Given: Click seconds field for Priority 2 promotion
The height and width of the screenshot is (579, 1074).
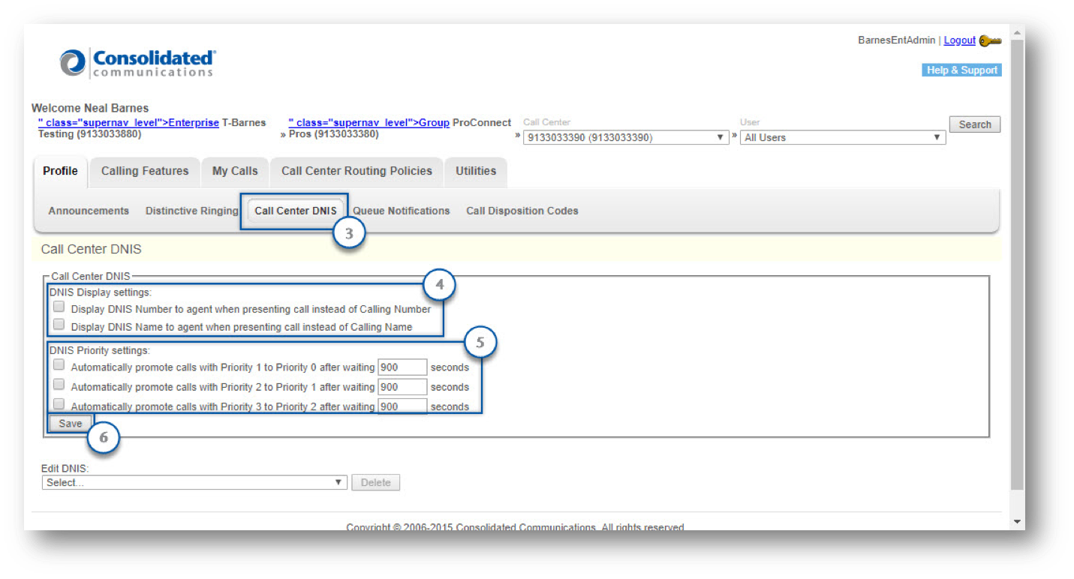Looking at the screenshot, I should click(x=402, y=387).
